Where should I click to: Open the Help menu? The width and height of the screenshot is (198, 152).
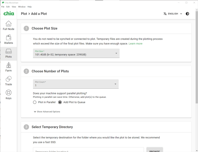(29, 6)
